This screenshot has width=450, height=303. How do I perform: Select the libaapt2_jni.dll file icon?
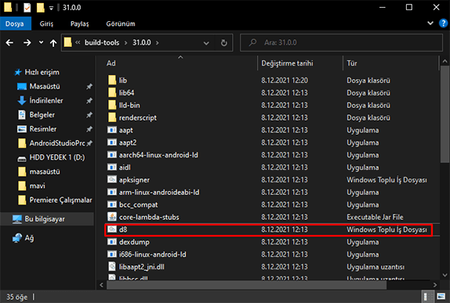tap(112, 267)
